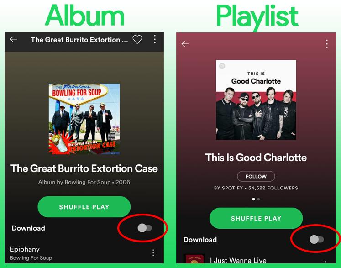Screen dimensions: 341x268
Task: Open options for the Epiphany track
Action: [x=153, y=253]
